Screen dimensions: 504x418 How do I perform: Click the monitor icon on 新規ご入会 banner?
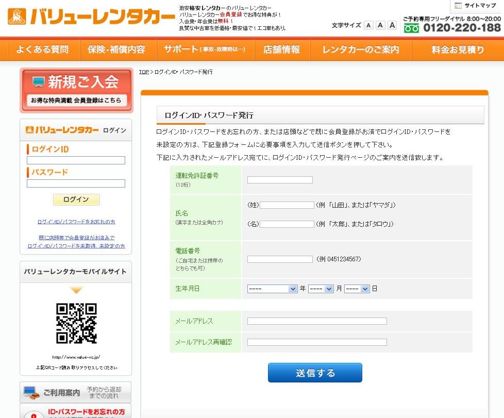click(39, 82)
